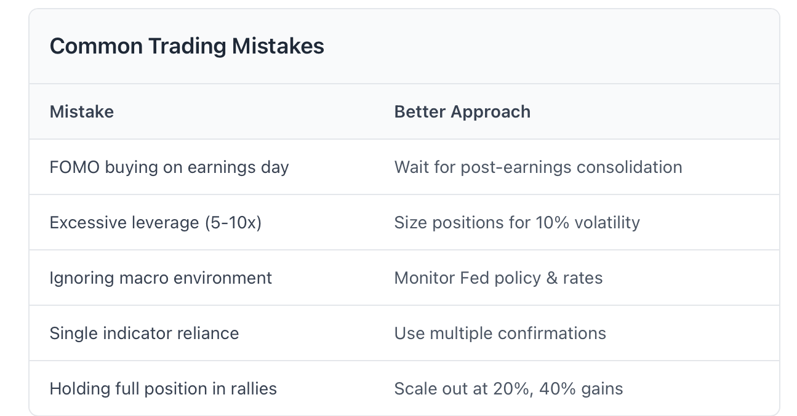Click Wait for post-earnings consolidation text

(x=538, y=167)
